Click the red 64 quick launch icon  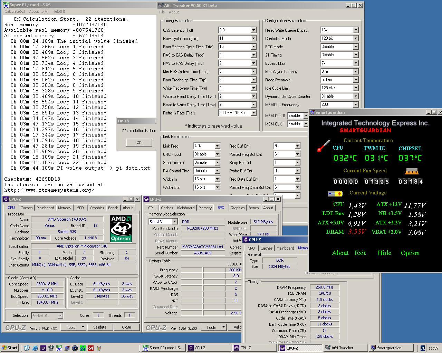[x=91, y=348]
